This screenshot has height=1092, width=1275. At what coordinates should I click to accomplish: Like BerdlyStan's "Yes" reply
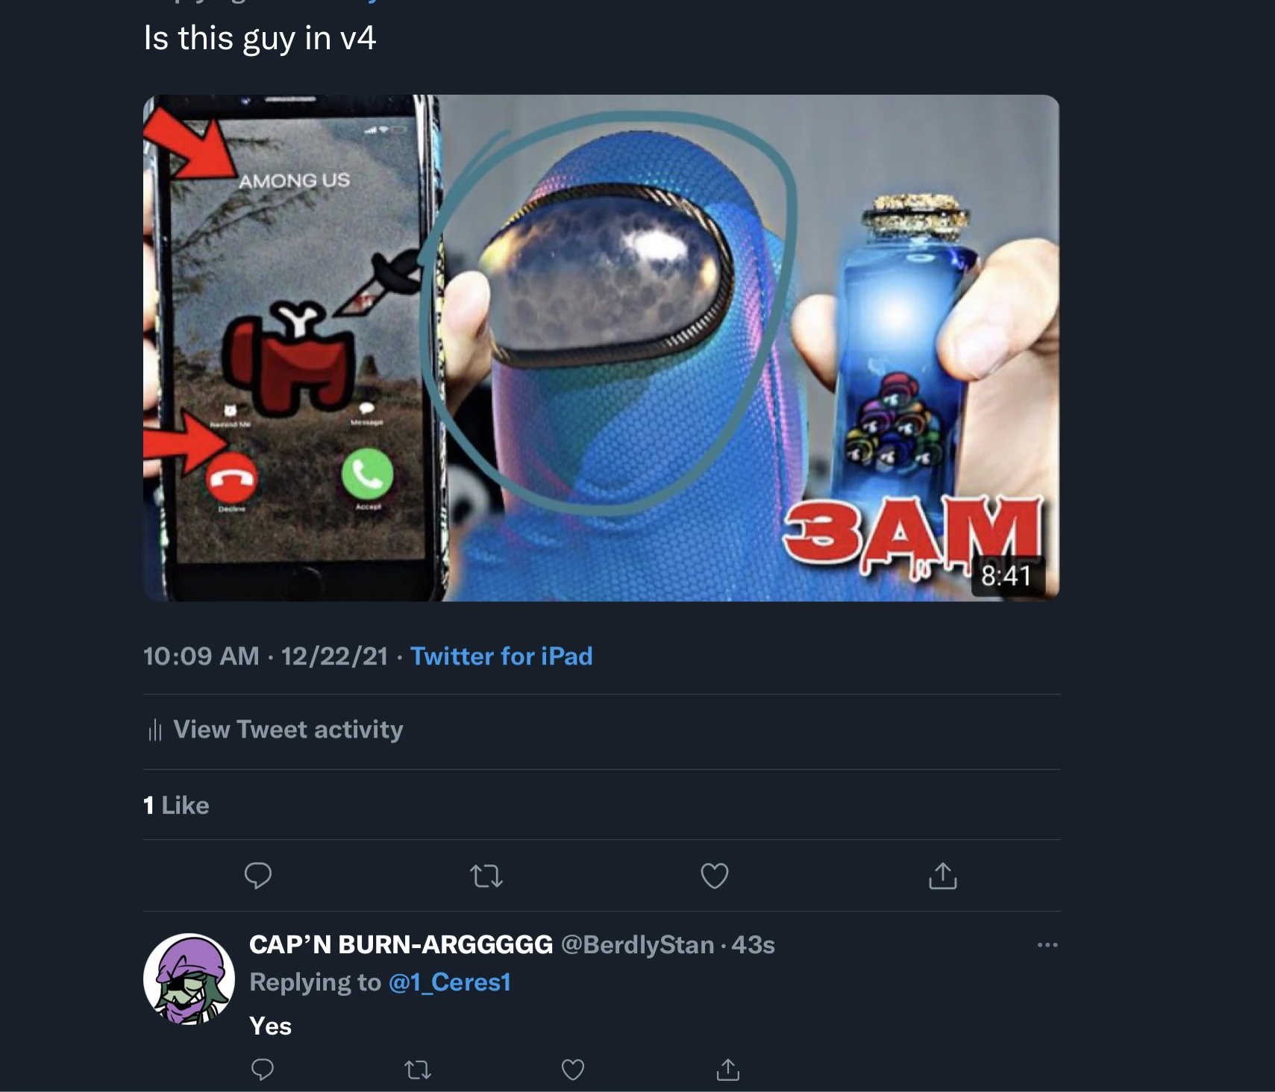(572, 1070)
